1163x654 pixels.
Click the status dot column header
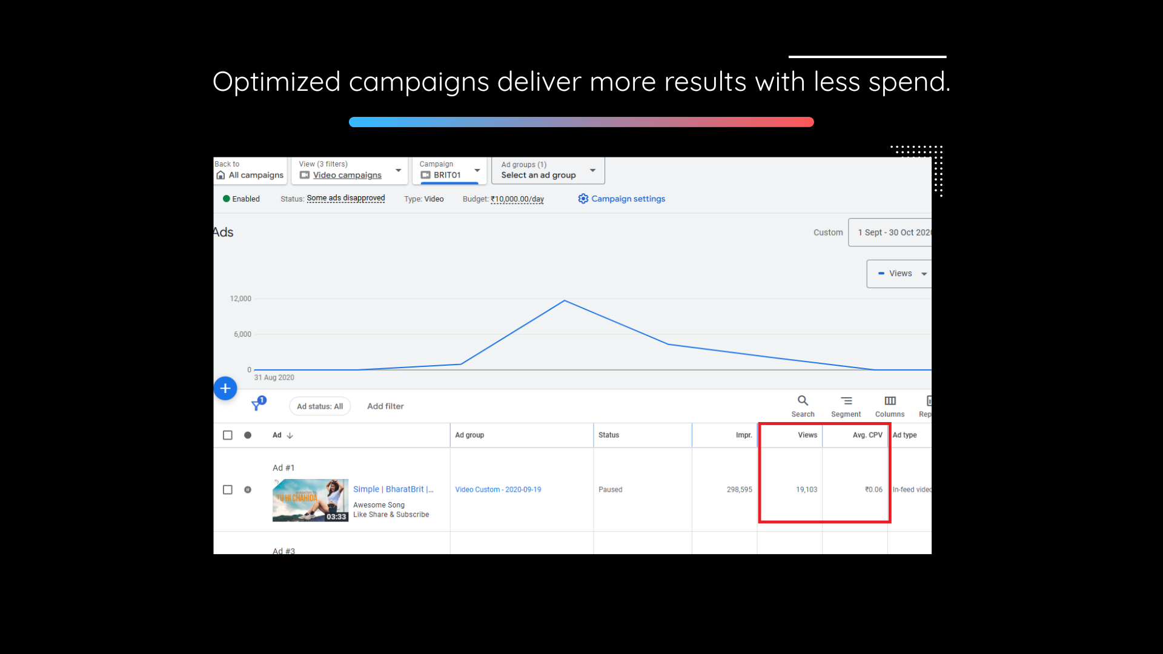[x=248, y=435]
